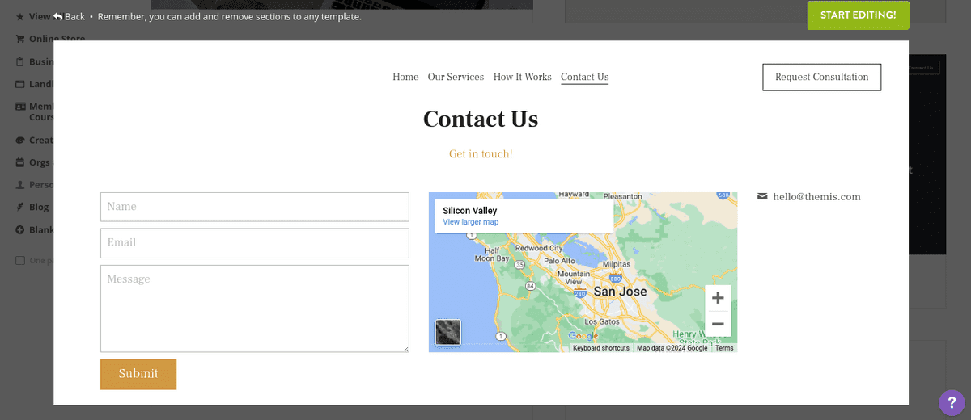Click the Silicon Valley map label
Viewport: 971px width, 420px height.
[469, 211]
